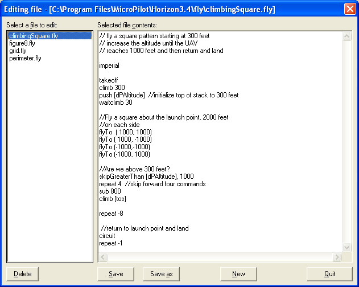The height and width of the screenshot is (287, 359).
Task: Place cursor on the 'imperial' line
Action: [x=109, y=65]
